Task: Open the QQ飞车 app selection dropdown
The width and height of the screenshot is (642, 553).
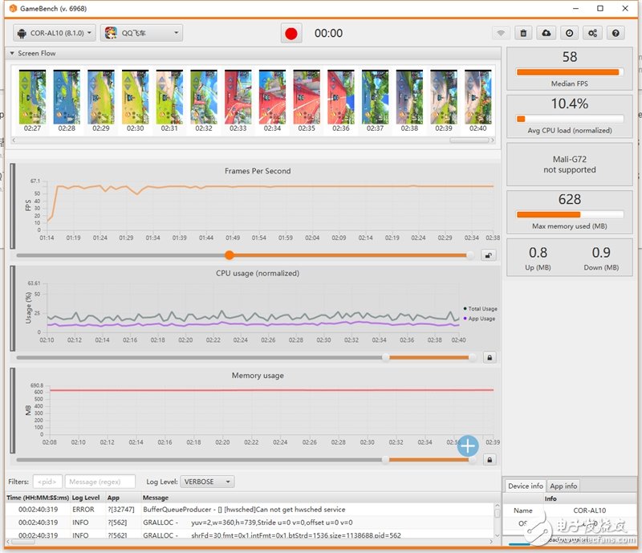Action: (142, 33)
